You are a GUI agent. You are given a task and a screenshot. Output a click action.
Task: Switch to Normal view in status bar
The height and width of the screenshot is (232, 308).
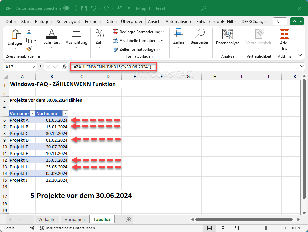pos(210,228)
